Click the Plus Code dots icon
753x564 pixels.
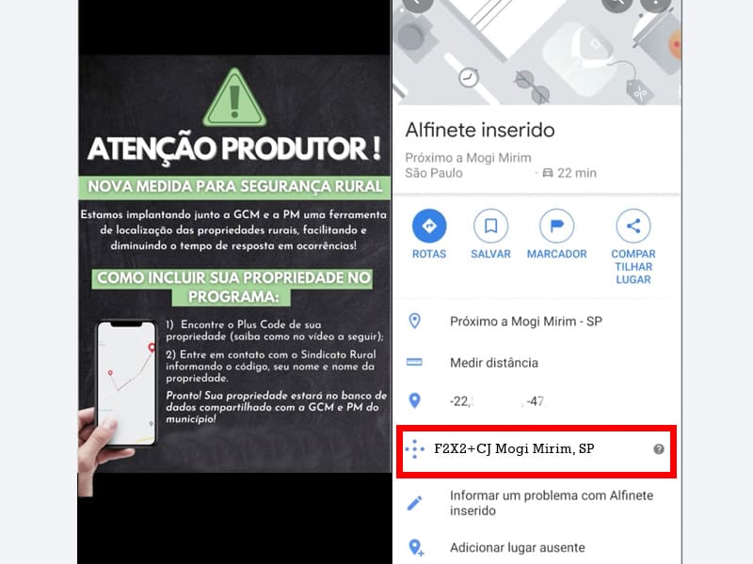coord(414,449)
